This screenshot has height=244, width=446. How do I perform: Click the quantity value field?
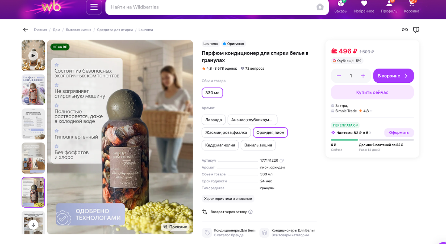351,76
